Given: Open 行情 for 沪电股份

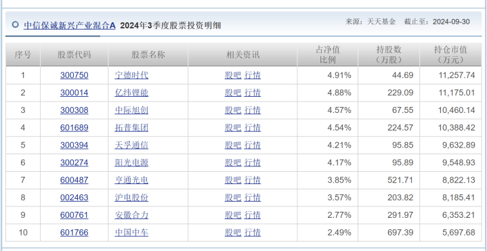Looking at the screenshot, I should [252, 198].
